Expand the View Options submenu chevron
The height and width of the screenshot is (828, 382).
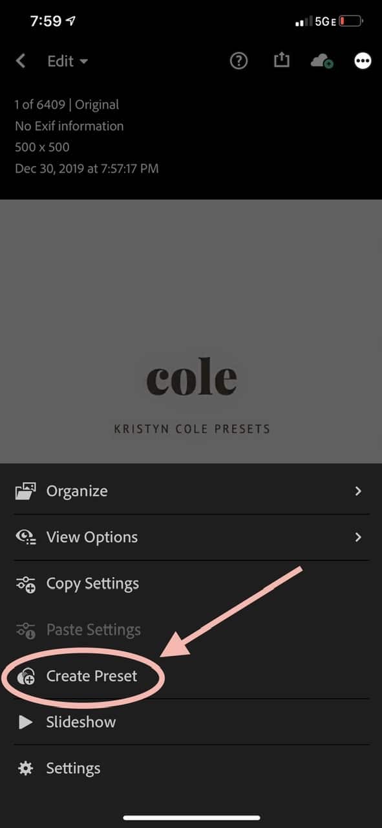[x=358, y=538]
